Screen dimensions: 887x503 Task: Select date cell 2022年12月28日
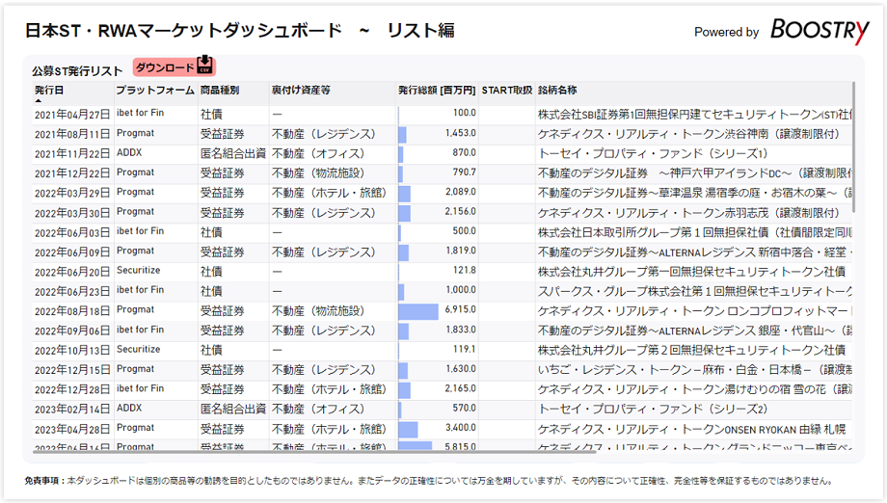[x=72, y=390]
